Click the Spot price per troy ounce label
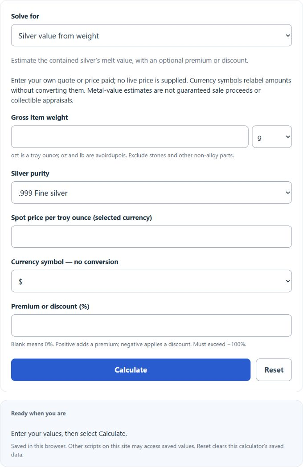The image size is (303, 468). [82, 218]
